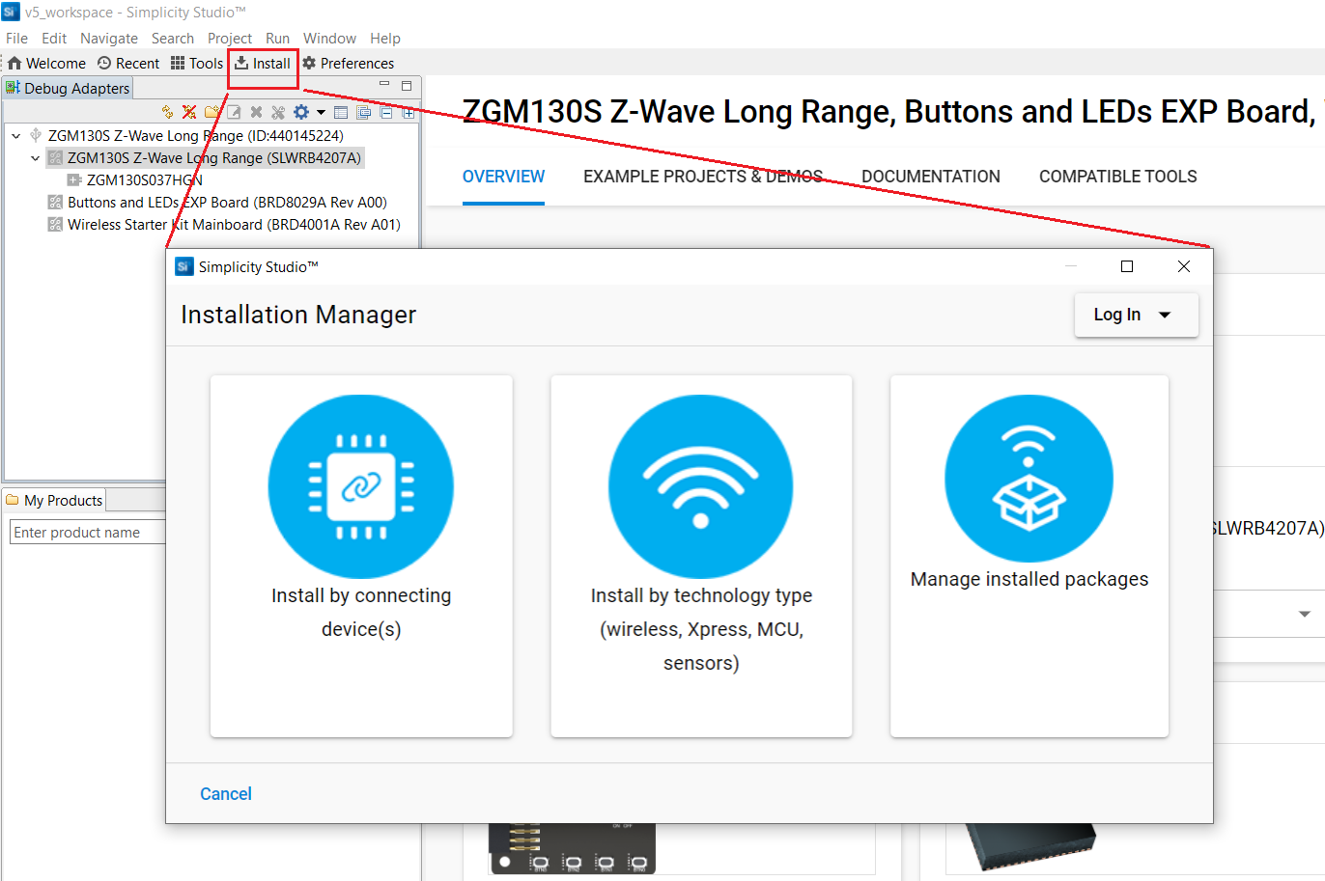
Task: Open the Search menu
Action: [173, 39]
